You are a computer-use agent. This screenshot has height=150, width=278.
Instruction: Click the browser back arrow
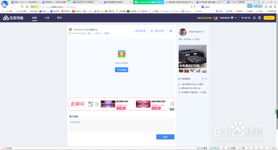click(13, 7)
